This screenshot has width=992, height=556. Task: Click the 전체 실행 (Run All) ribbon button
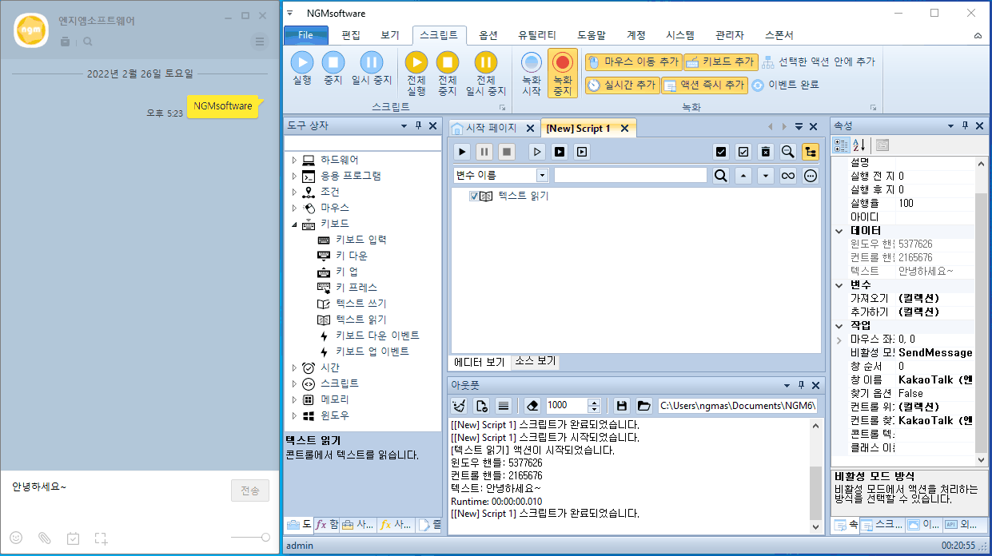416,73
